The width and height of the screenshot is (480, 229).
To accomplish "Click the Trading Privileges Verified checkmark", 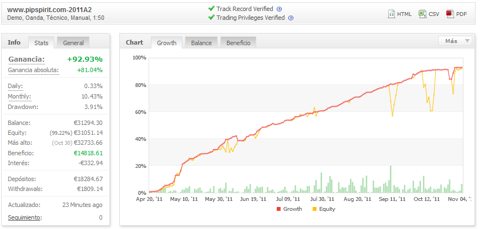I will tap(211, 18).
